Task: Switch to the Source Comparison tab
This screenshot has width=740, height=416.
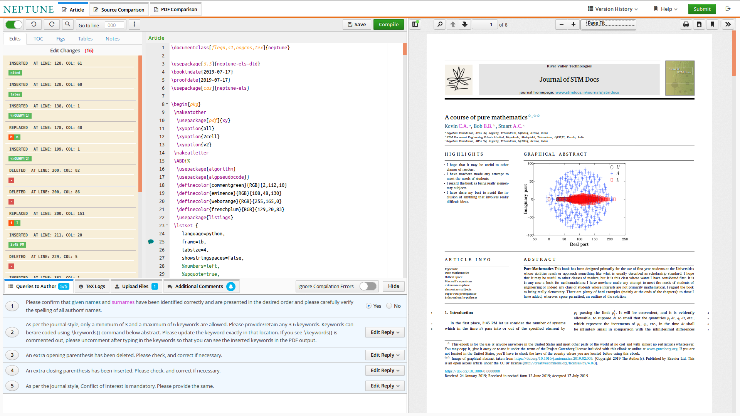Action: 119,10
